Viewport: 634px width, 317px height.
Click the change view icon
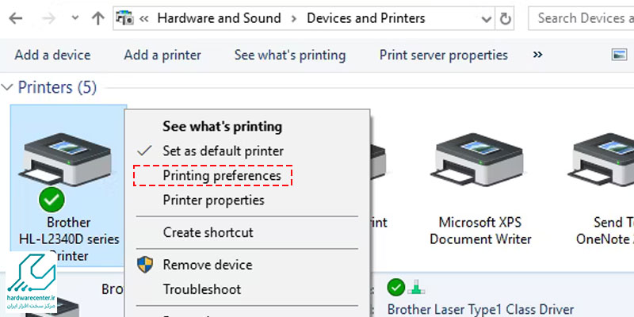click(619, 55)
